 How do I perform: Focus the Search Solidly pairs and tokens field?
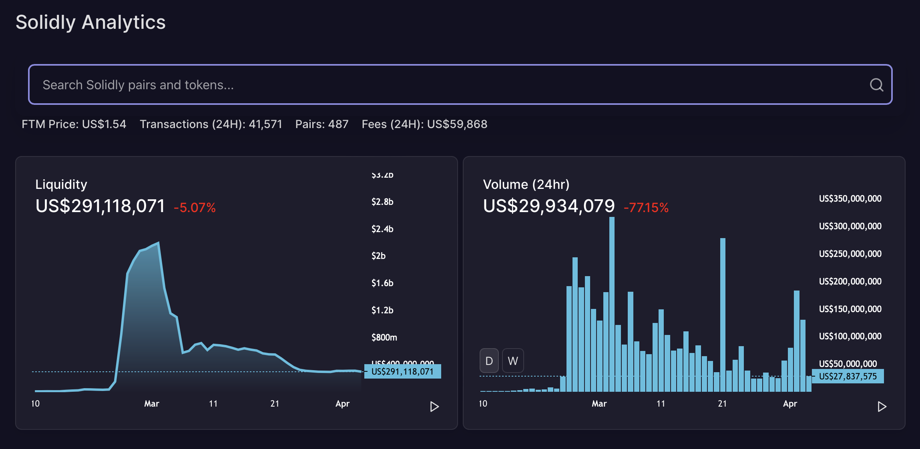tap(460, 84)
